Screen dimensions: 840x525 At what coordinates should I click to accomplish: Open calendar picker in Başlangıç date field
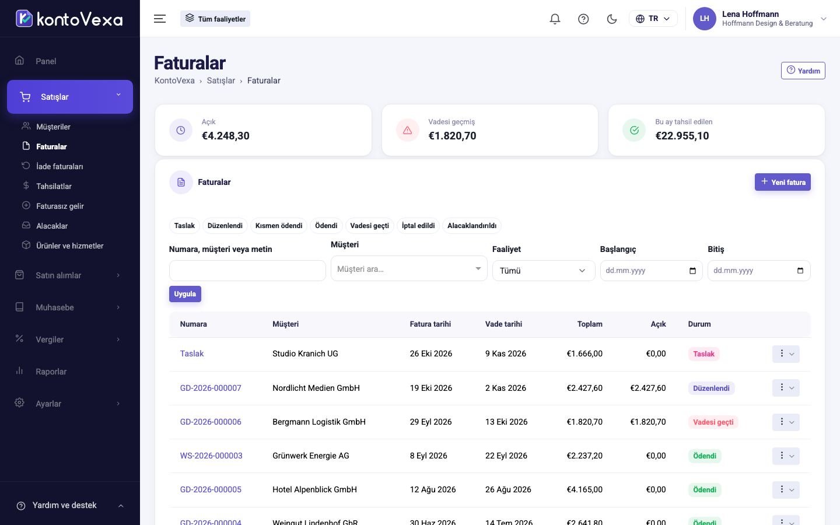(x=692, y=271)
